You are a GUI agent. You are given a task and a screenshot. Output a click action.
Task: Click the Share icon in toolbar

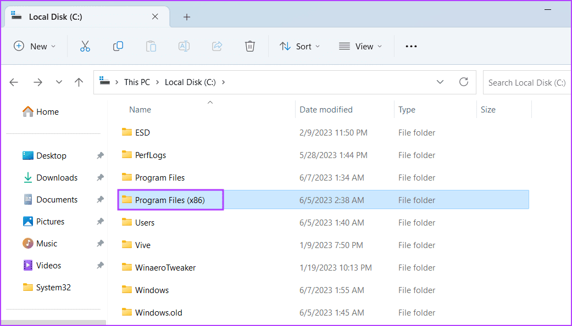click(217, 46)
